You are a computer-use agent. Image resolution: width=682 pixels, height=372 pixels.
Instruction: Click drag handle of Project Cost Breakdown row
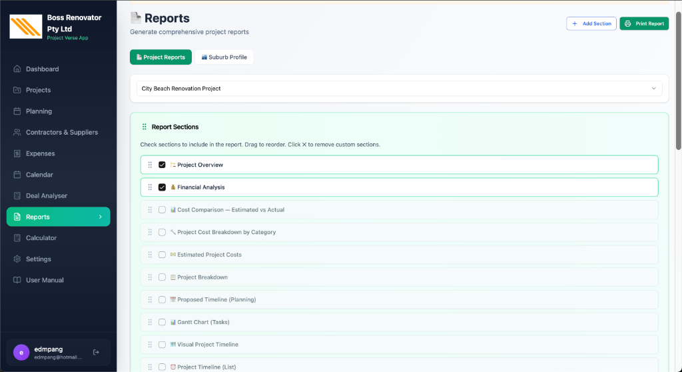coord(150,232)
